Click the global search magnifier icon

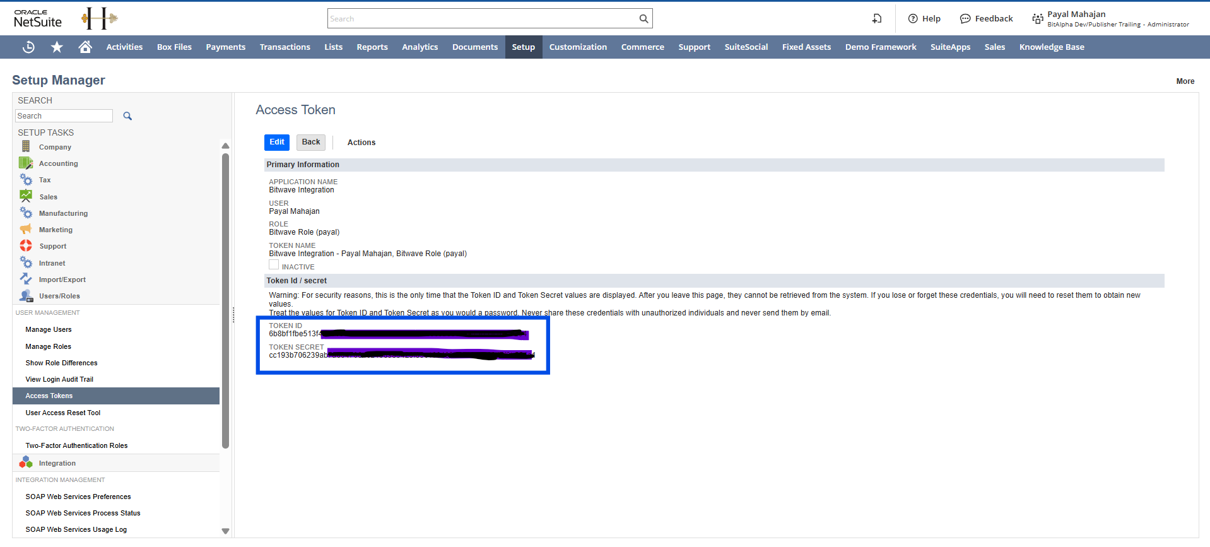point(643,19)
